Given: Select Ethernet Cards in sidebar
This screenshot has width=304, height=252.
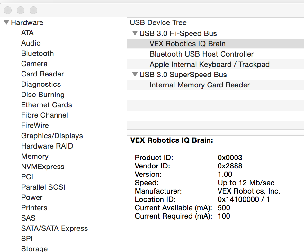Looking at the screenshot, I should pyautogui.click(x=47, y=105).
